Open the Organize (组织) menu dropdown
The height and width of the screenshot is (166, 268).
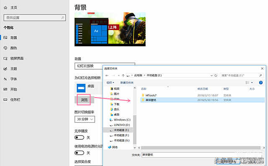point(110,83)
